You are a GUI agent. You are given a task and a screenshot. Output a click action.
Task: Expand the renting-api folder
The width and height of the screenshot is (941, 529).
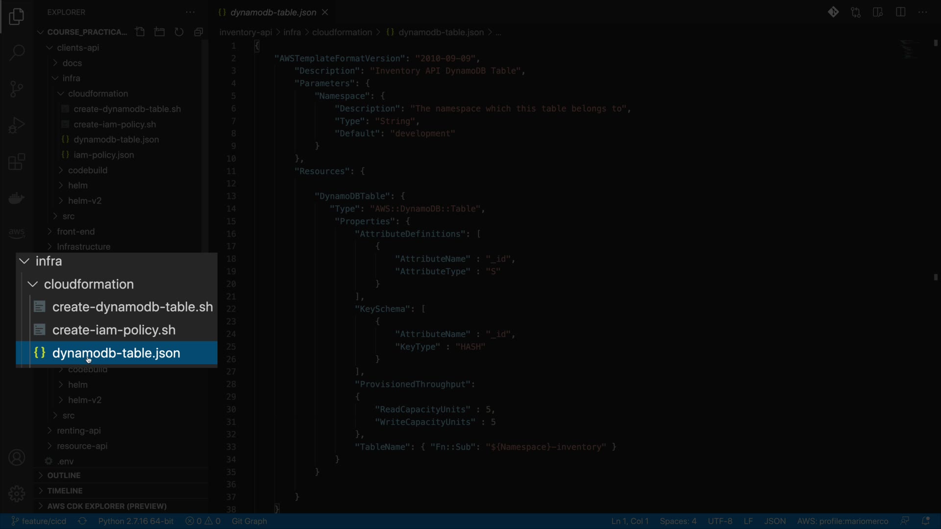(78, 431)
